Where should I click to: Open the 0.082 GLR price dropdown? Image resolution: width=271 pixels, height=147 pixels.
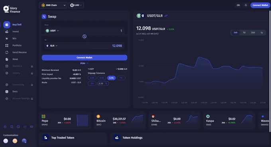point(76,5)
